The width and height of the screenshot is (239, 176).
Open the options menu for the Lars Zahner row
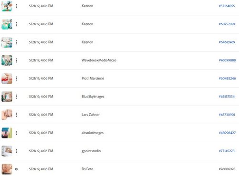click(16, 115)
